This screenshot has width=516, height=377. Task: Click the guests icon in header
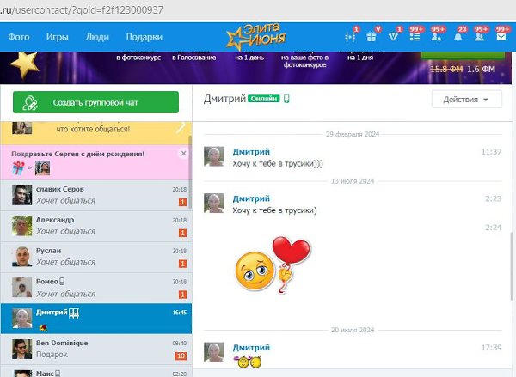pos(437,37)
